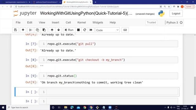Show hidden system tray icons
This screenshot has width=196, height=110.
click(x=165, y=107)
